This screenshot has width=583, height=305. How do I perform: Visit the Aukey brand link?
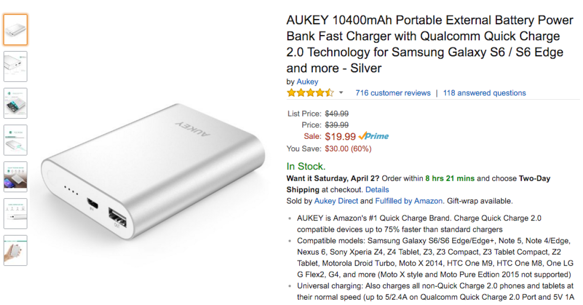point(308,82)
